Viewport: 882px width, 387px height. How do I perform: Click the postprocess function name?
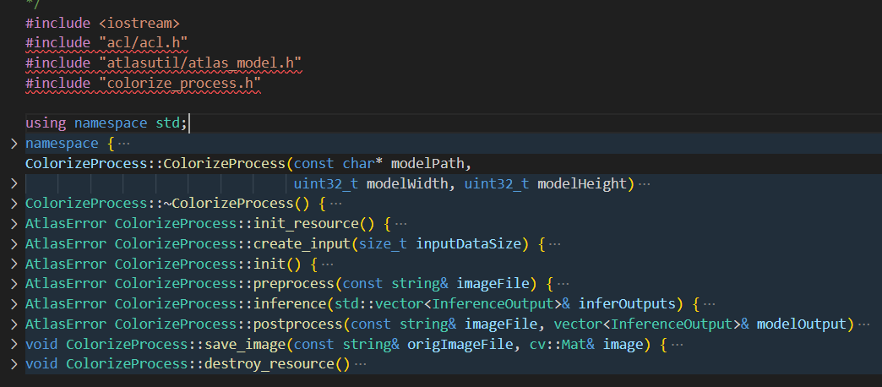pos(298,324)
